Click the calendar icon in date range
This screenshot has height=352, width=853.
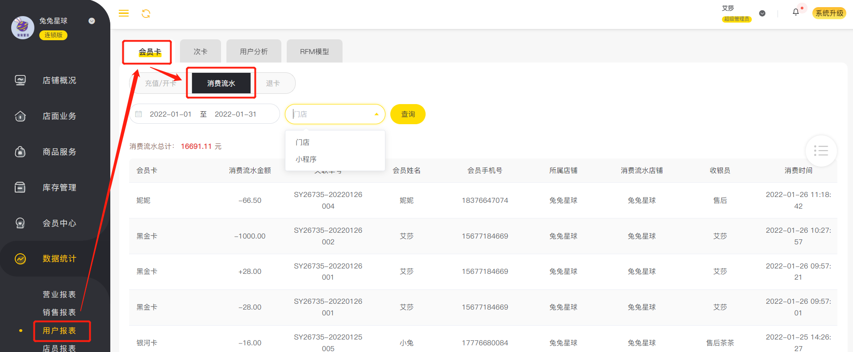pyautogui.click(x=138, y=114)
